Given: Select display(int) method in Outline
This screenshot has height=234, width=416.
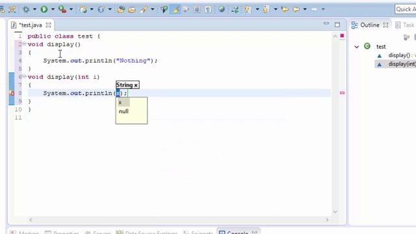Looking at the screenshot, I should (x=402, y=64).
